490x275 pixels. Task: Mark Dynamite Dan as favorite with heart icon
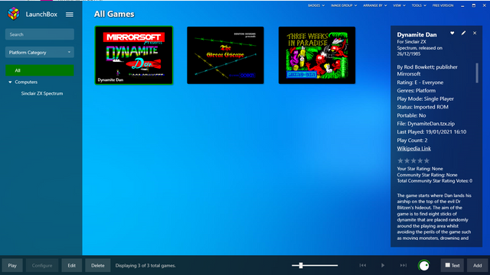(x=452, y=33)
